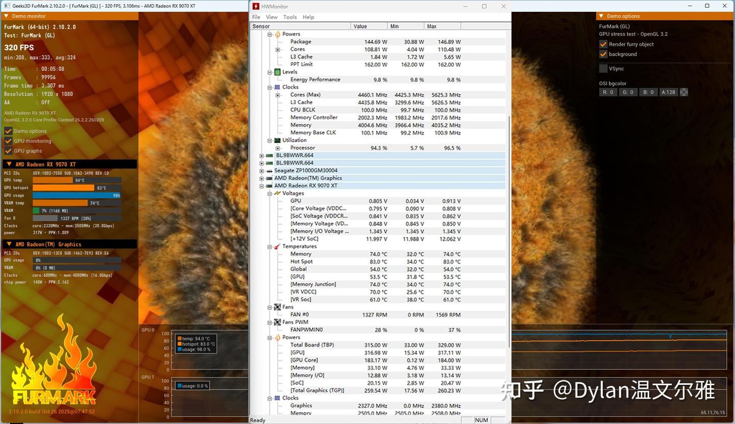Click the Min column header
The width and height of the screenshot is (735, 424).
coord(406,26)
